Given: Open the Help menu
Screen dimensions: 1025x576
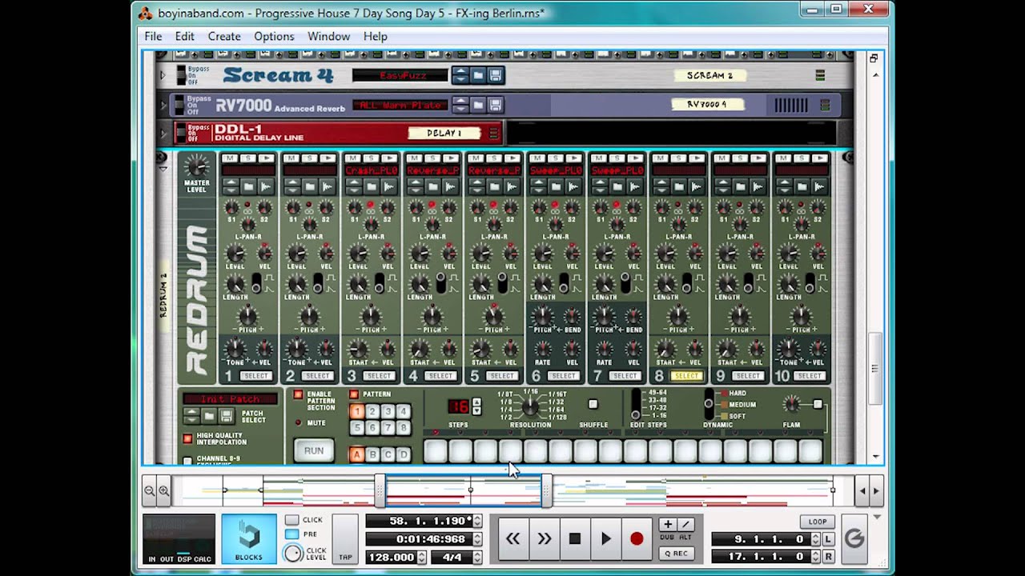Looking at the screenshot, I should (376, 36).
